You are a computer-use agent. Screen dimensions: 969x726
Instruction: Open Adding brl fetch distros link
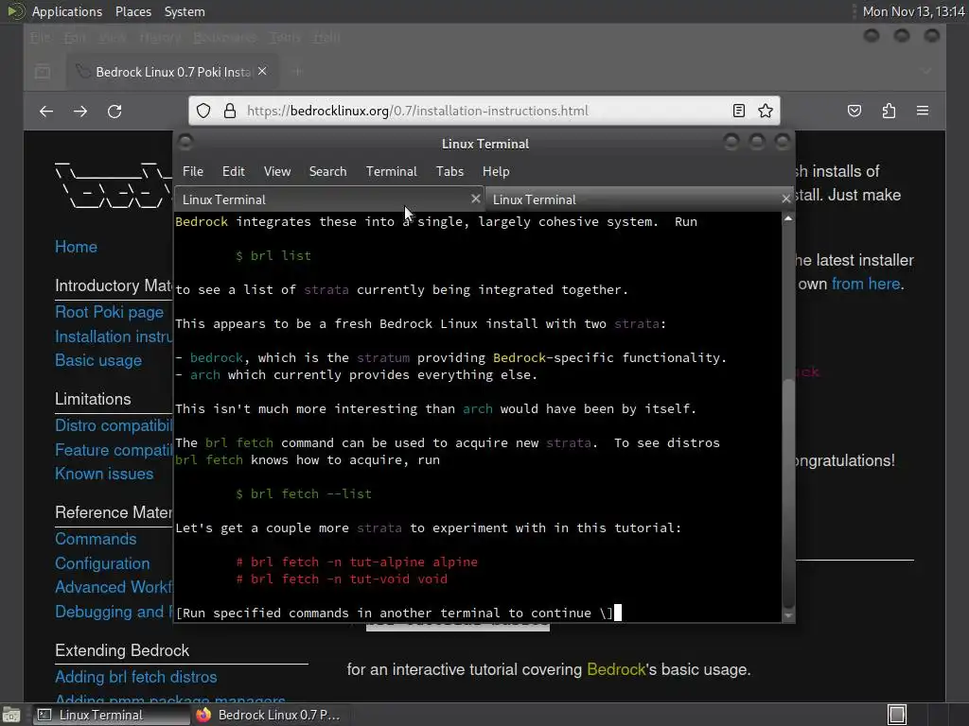click(x=136, y=677)
